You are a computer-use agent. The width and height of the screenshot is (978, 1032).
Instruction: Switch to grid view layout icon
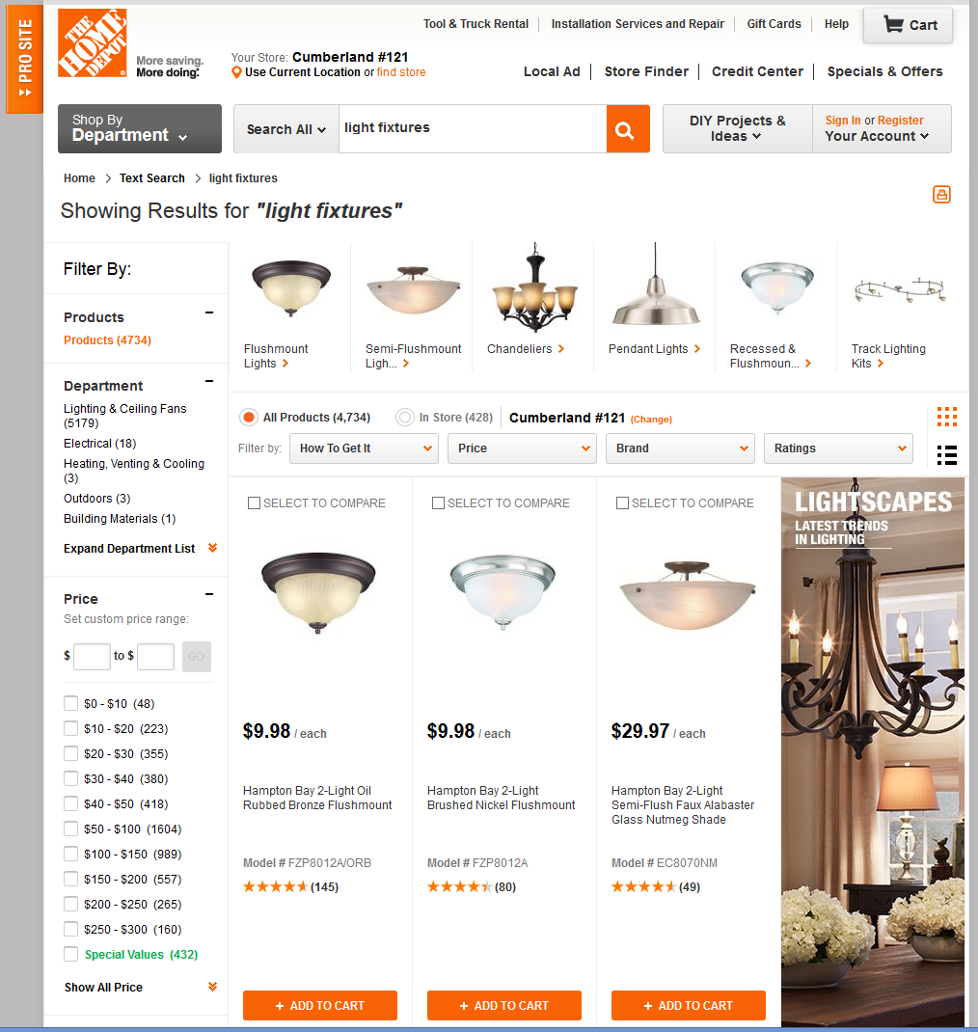point(946,417)
